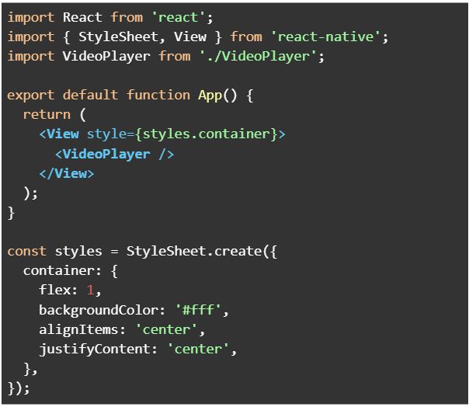Click the '#fff' color string
469x407 pixels.
click(x=198, y=309)
